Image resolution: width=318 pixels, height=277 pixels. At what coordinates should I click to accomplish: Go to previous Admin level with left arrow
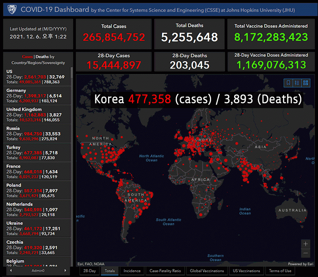pos(11,271)
